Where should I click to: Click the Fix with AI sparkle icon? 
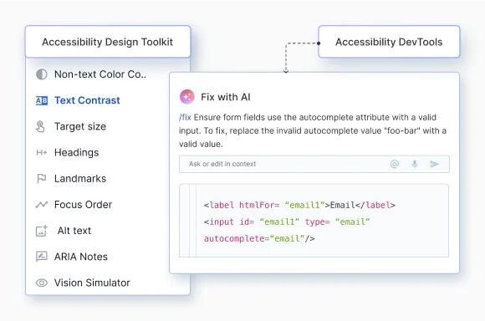(187, 97)
